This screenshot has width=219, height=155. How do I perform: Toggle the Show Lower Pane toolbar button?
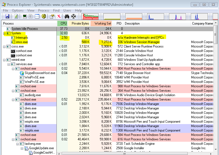coord(37,17)
